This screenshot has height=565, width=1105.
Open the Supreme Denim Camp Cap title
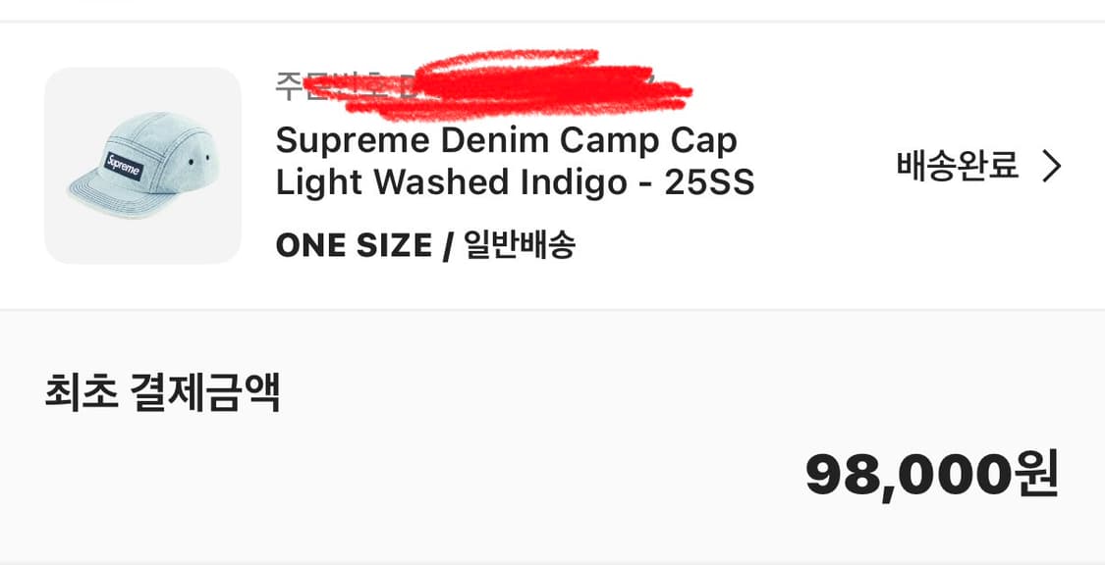click(x=506, y=141)
